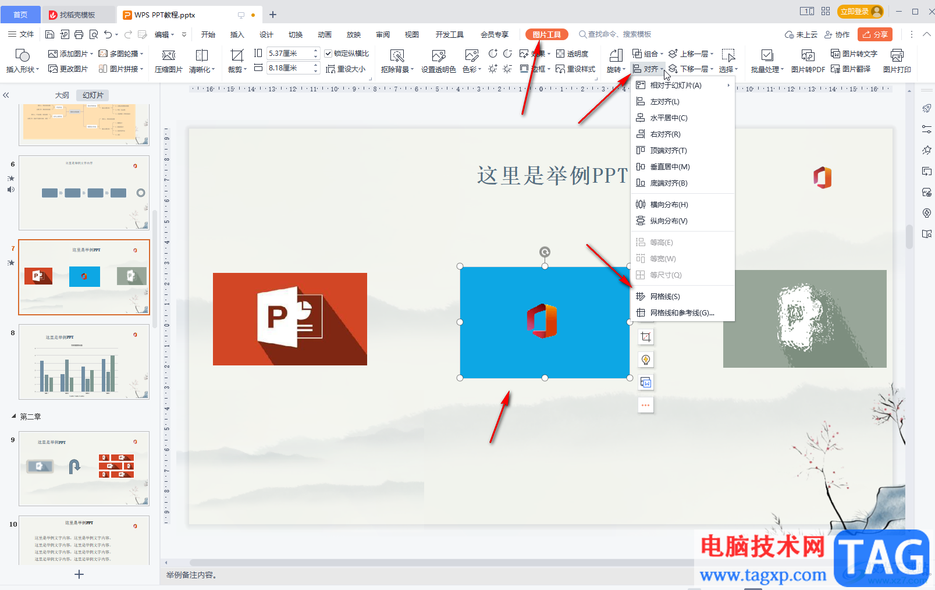Collapse the ribbon with the up chevron
This screenshot has width=935, height=590.
coord(927,34)
